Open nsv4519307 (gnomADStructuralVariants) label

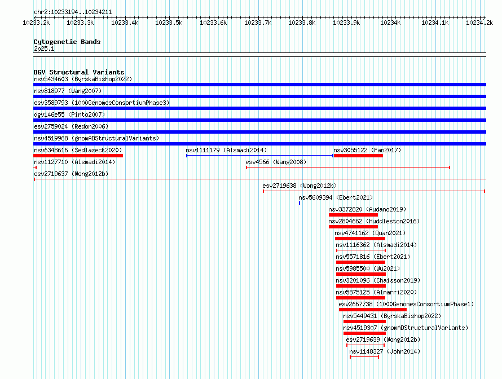406,328
